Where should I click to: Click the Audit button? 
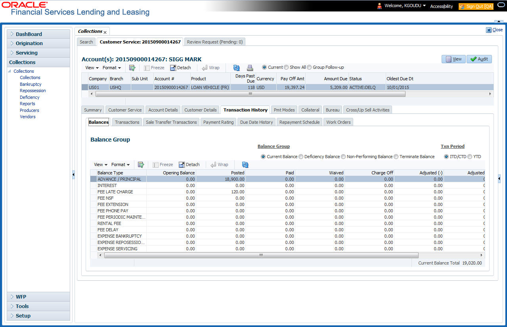coord(479,59)
